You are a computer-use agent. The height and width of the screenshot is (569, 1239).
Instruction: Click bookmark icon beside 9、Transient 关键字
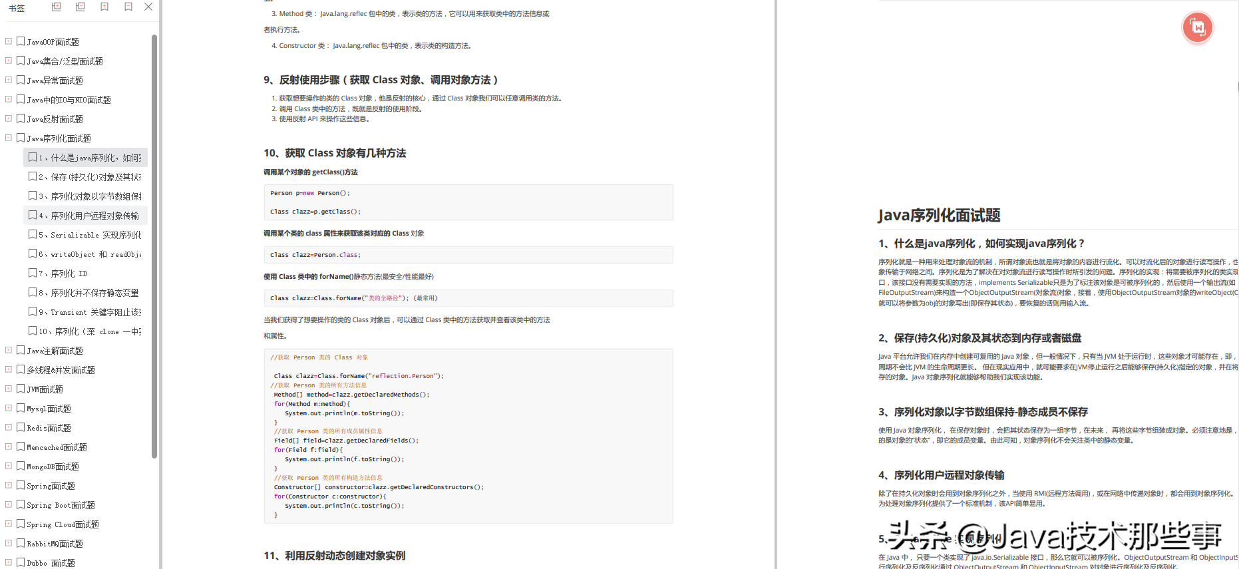[33, 311]
